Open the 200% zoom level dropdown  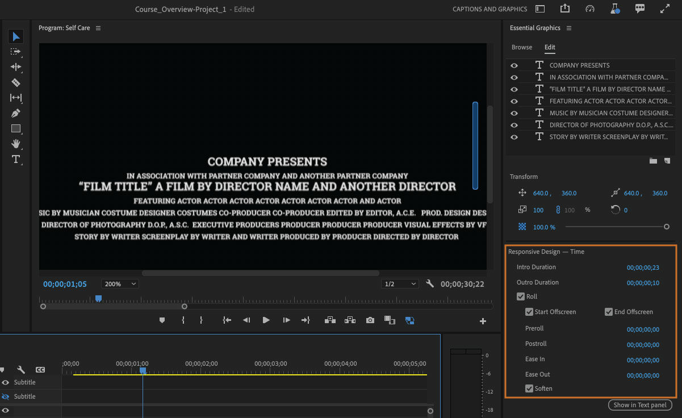pyautogui.click(x=120, y=284)
